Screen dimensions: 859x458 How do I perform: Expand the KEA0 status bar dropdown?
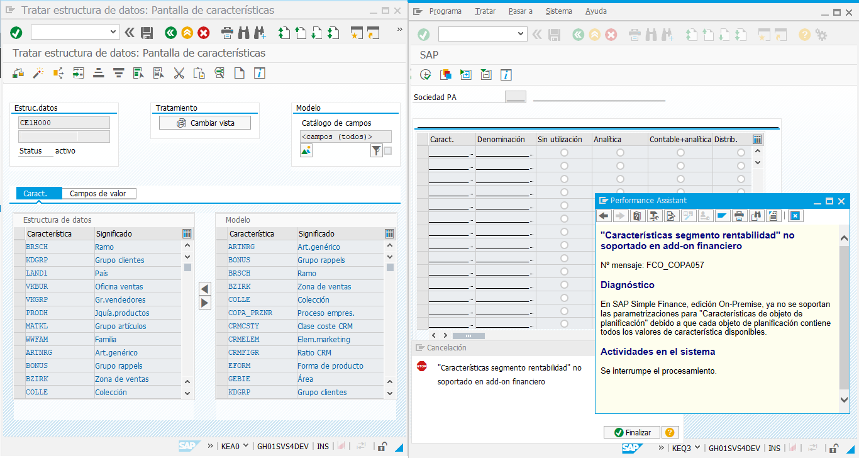click(246, 447)
